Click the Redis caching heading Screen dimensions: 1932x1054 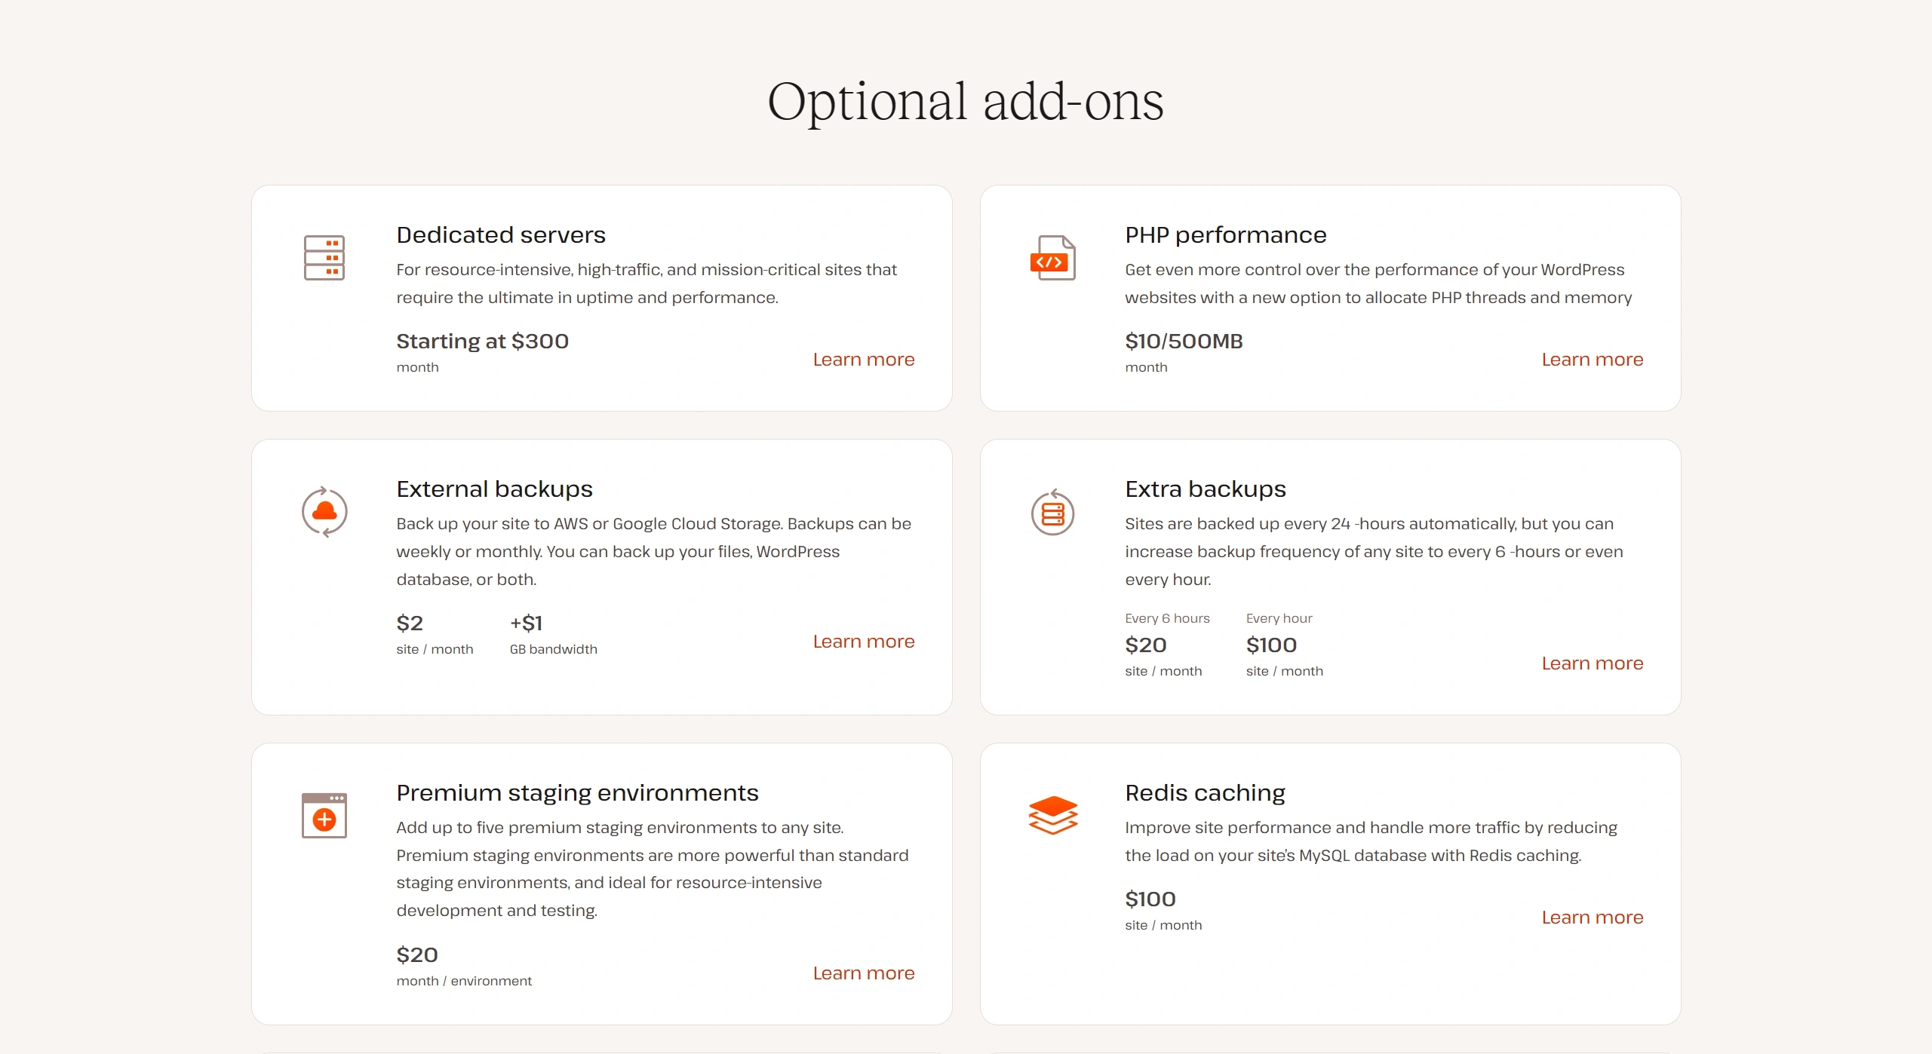pos(1205,793)
